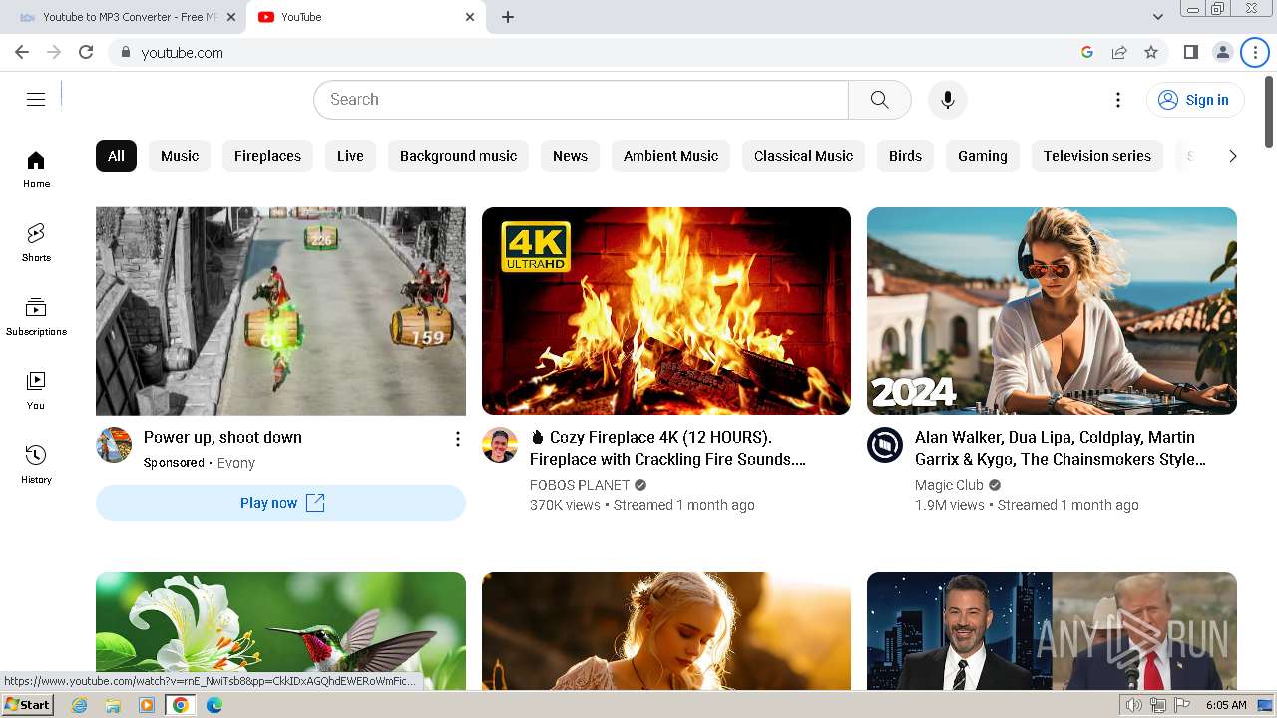This screenshot has height=718, width=1277.
Task: Open a new browser tab
Action: (x=508, y=17)
